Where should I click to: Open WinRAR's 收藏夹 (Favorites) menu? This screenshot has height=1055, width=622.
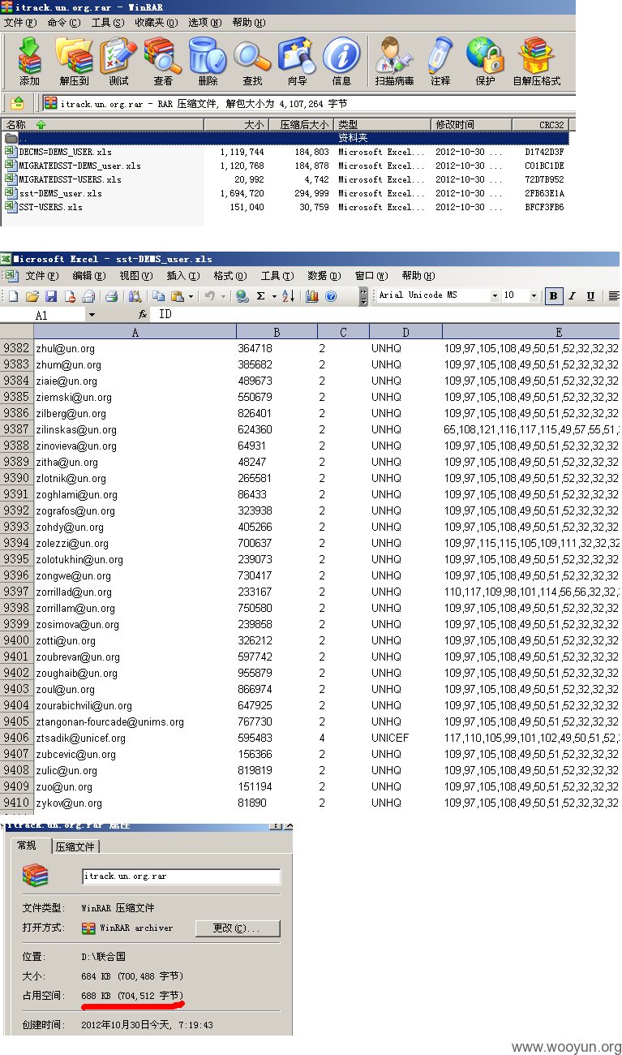click(x=156, y=23)
